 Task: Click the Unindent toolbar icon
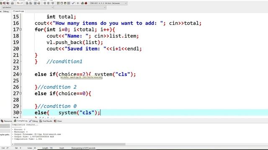pos(49,3)
